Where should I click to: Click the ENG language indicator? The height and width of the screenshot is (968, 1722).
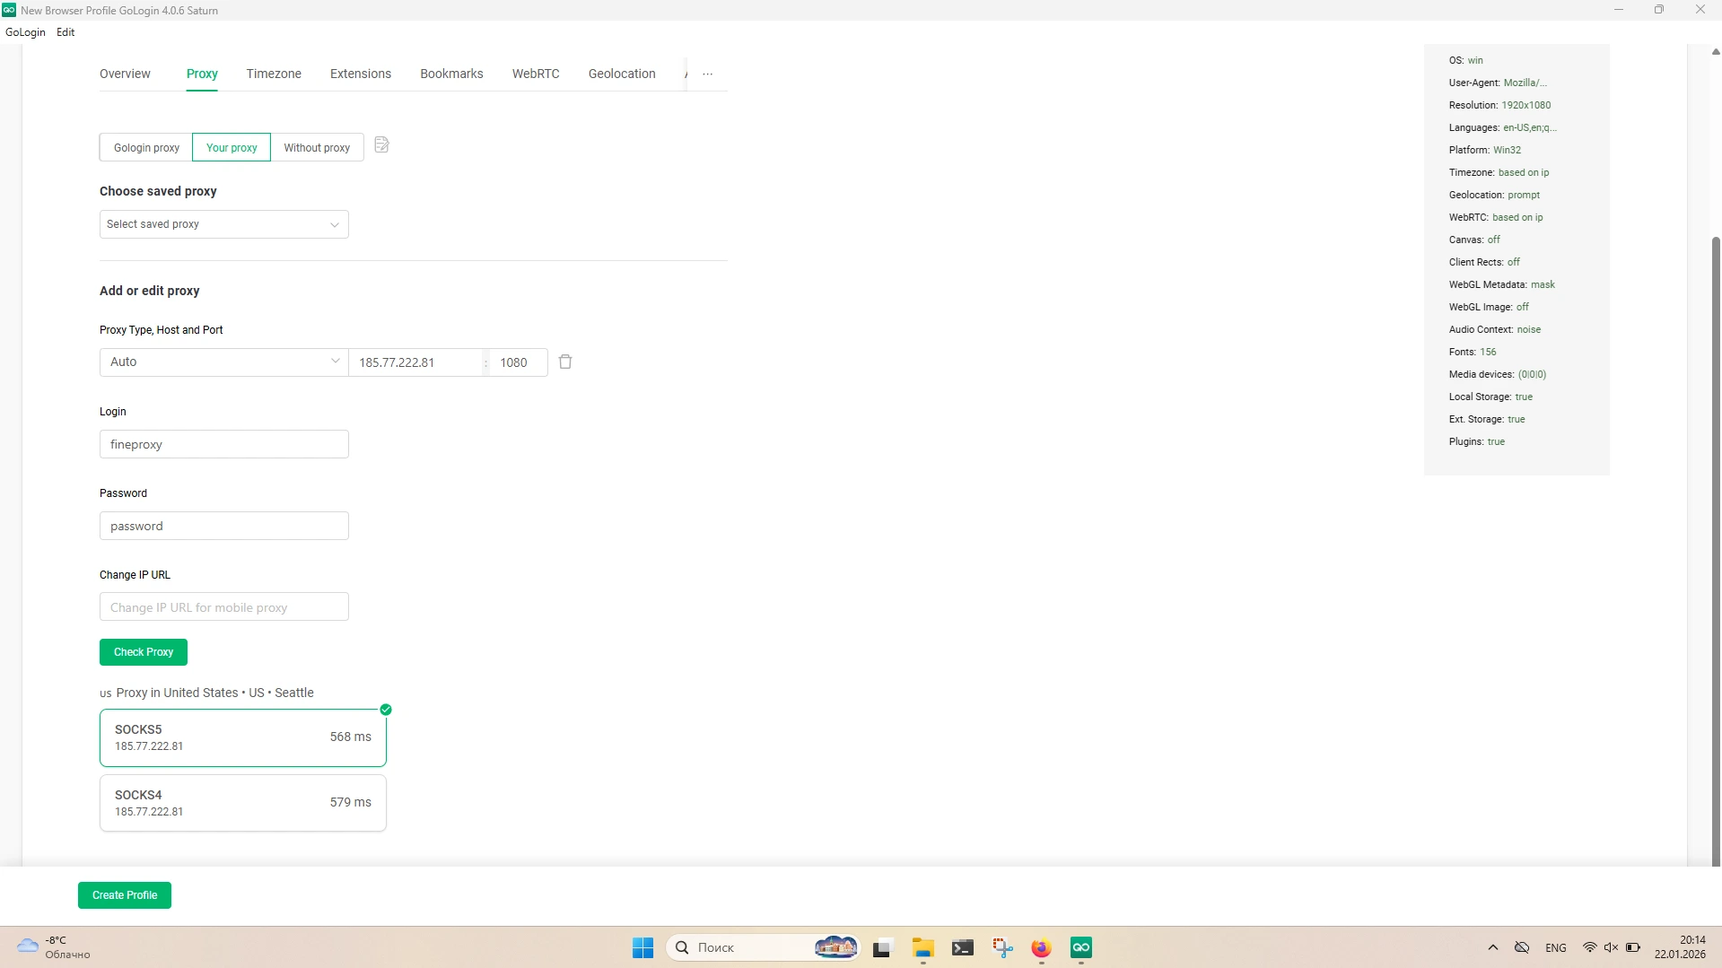[x=1556, y=947]
